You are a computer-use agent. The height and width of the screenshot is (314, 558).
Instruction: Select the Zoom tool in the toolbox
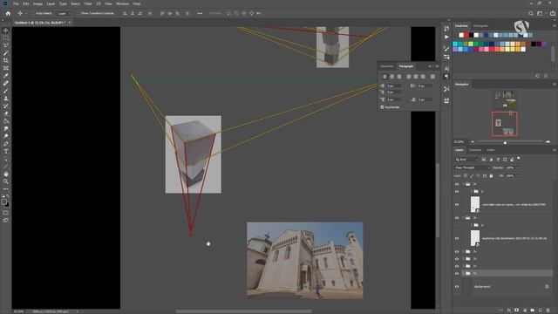pos(6,181)
